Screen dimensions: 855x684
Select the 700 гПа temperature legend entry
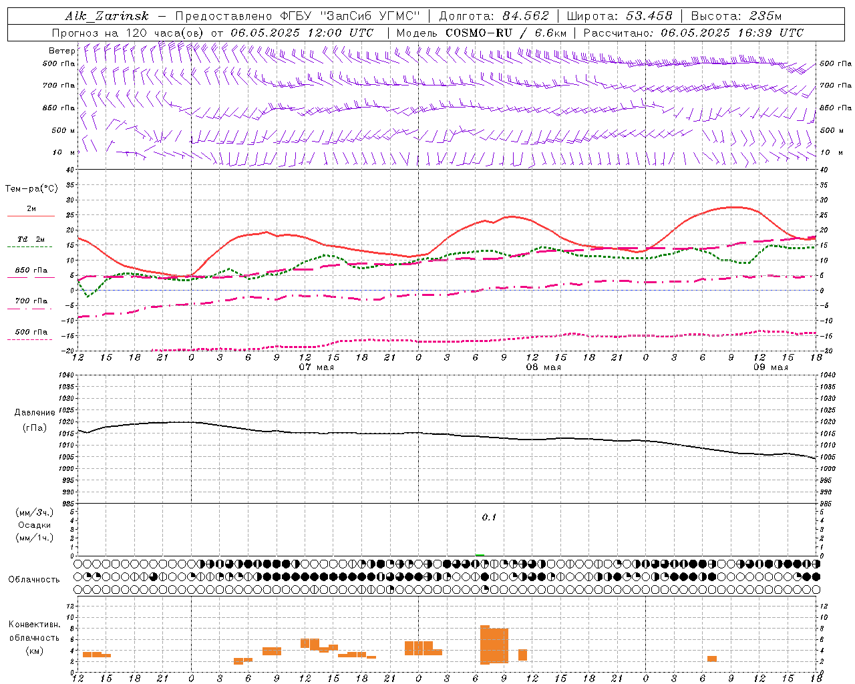(31, 301)
